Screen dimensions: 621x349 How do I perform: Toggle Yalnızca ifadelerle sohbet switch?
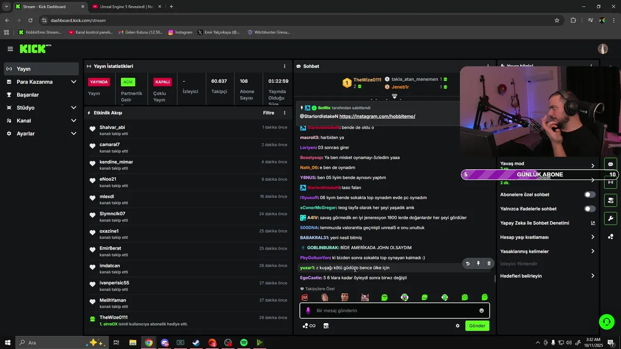point(590,209)
